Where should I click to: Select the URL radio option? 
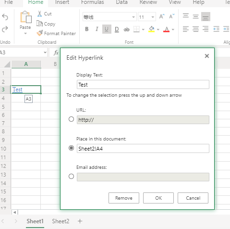pyautogui.click(x=71, y=119)
